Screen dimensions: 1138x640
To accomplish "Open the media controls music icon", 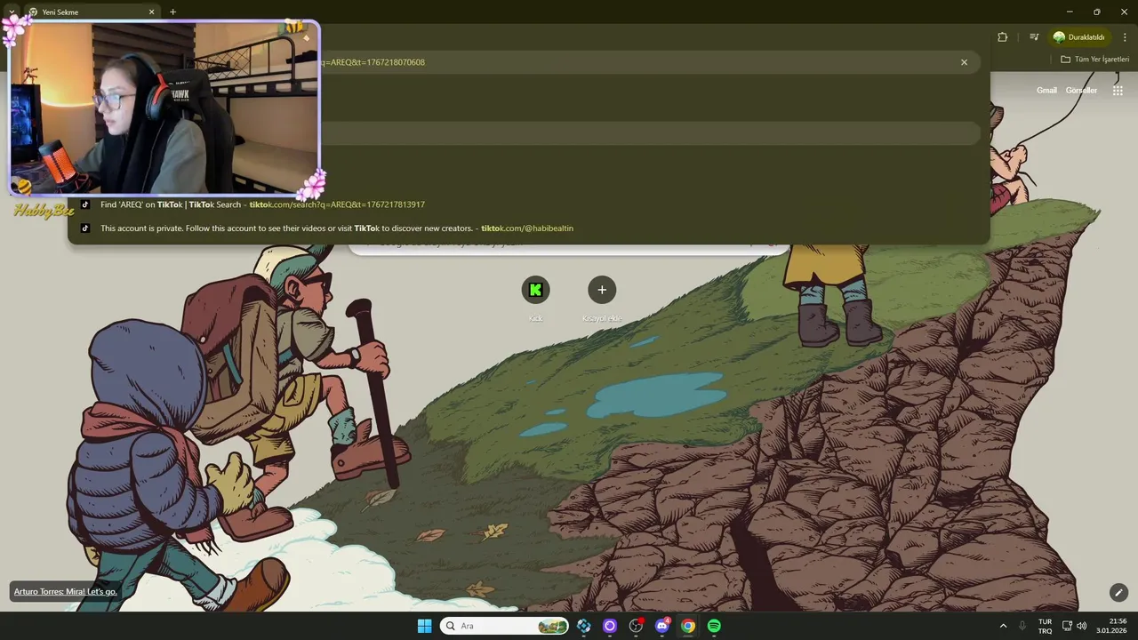I will coord(1034,37).
